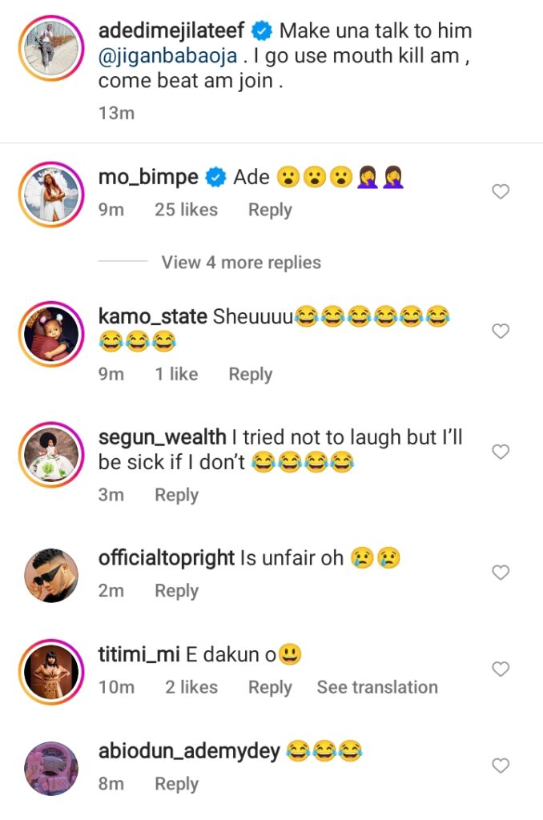
Task: Reply to kamo_state's comment
Action: tap(250, 374)
